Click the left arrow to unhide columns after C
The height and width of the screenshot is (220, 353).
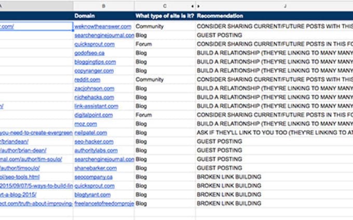coord(193,6)
